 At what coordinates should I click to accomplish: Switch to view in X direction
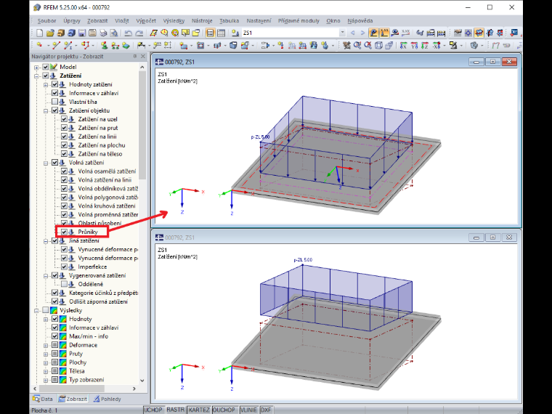click(403, 45)
